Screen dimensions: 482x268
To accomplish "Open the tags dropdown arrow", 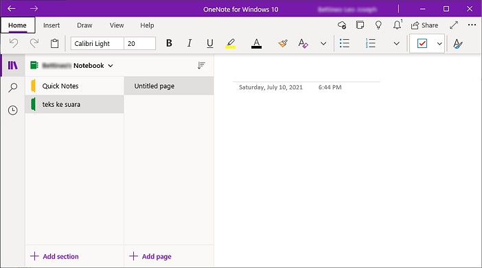I will tap(439, 44).
